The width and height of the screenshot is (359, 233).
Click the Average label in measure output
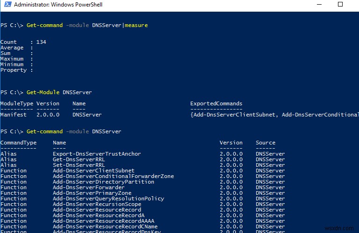tap(12, 48)
